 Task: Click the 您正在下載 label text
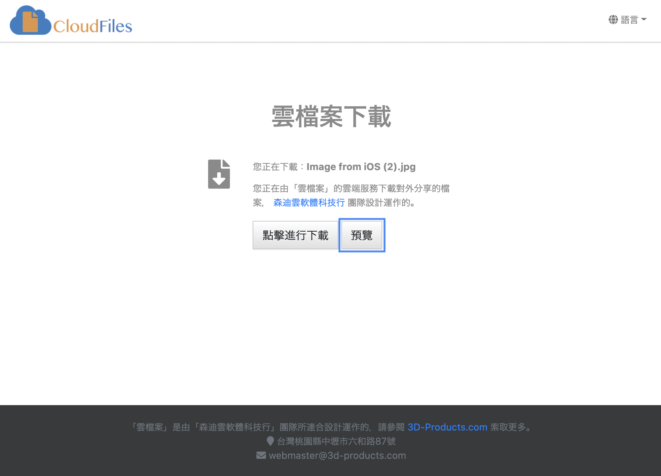(275, 167)
